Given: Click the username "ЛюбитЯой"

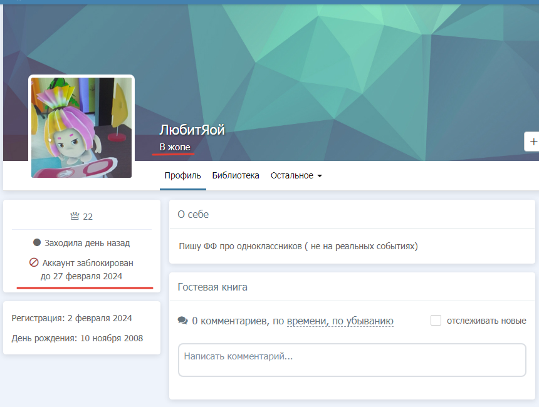Looking at the screenshot, I should 192,130.
